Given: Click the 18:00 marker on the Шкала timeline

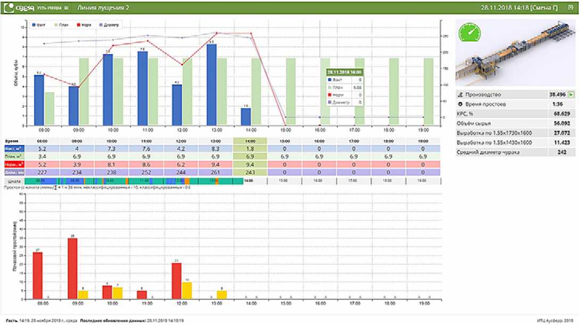Looking at the screenshot, I should [x=387, y=181].
